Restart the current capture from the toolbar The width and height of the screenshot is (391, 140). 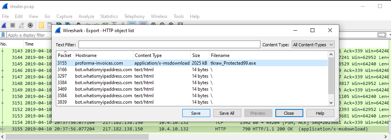21,25
